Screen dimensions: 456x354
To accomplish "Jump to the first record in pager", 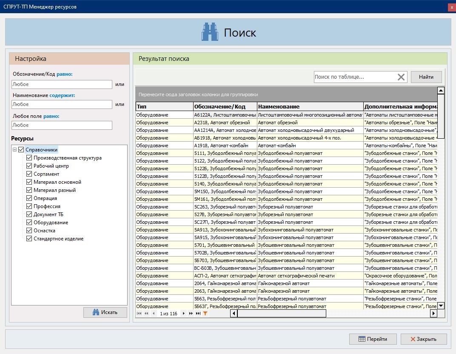I will pos(139,314).
